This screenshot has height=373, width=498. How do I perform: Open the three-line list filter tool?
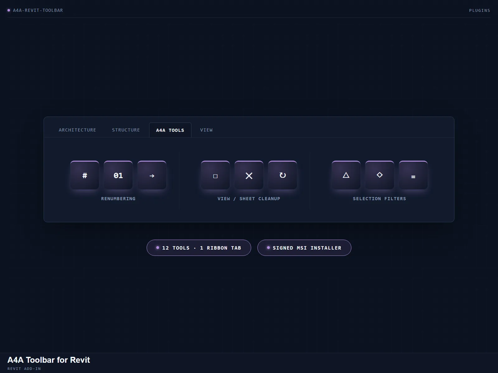(413, 175)
